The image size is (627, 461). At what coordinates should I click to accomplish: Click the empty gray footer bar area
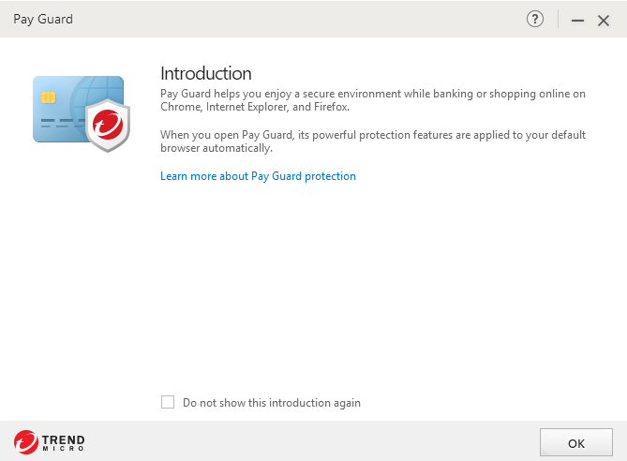coord(309,441)
